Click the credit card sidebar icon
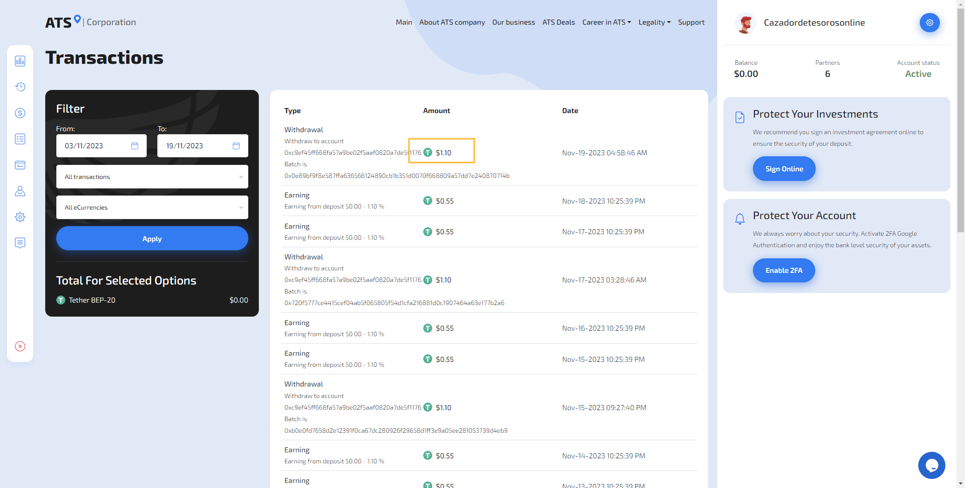The height and width of the screenshot is (488, 965). [20, 165]
